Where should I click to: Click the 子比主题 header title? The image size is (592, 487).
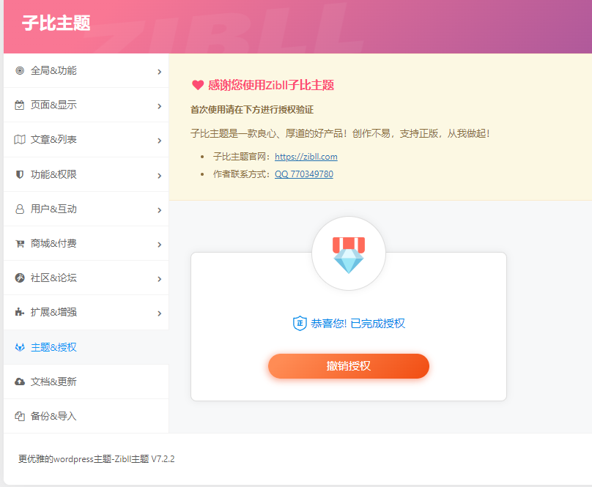pyautogui.click(x=56, y=23)
